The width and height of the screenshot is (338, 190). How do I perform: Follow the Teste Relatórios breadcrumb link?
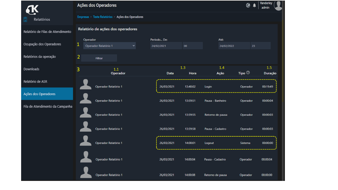[x=103, y=17]
